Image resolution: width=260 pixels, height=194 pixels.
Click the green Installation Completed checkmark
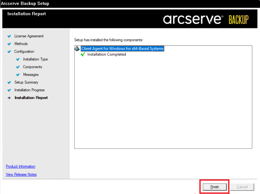tap(83, 54)
